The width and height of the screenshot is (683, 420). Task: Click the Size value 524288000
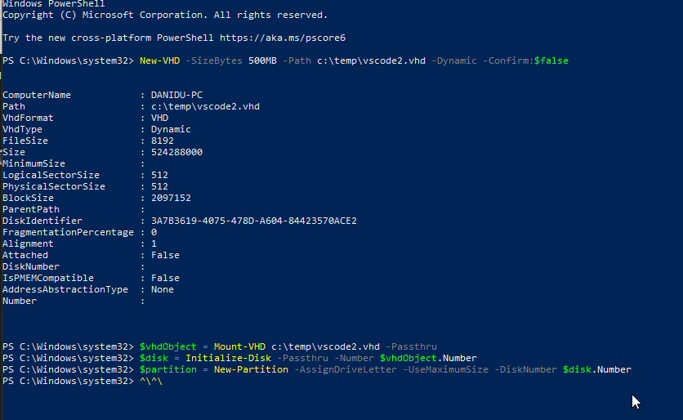pyautogui.click(x=176, y=152)
